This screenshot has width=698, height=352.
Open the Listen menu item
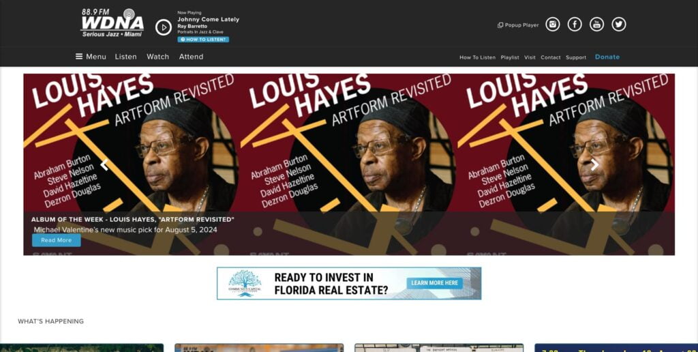pyautogui.click(x=126, y=57)
